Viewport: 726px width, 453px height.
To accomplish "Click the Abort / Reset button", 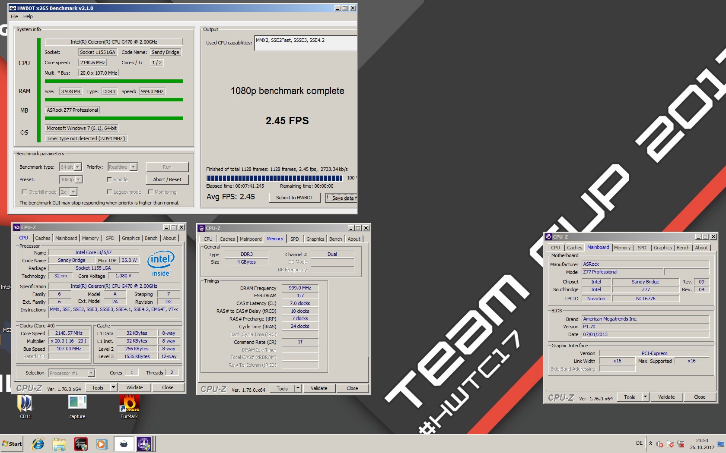I will pyautogui.click(x=167, y=179).
